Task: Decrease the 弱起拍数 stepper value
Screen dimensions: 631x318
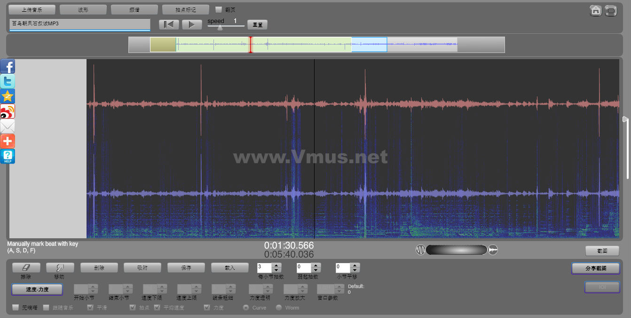Action: point(316,270)
